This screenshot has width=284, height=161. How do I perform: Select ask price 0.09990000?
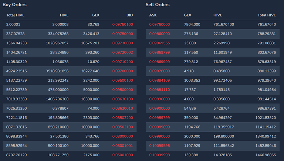[160, 136]
